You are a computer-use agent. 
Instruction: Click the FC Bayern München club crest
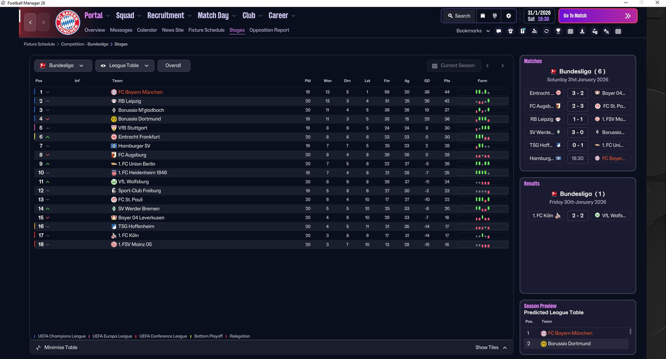(68, 22)
